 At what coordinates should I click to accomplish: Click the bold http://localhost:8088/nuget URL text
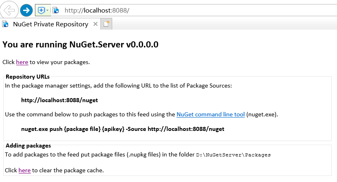(x=59, y=100)
